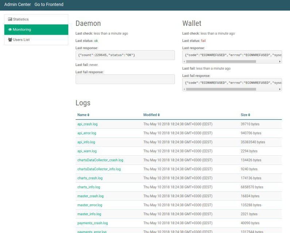Click '6858570 bytes' size cell

[x=252, y=187]
